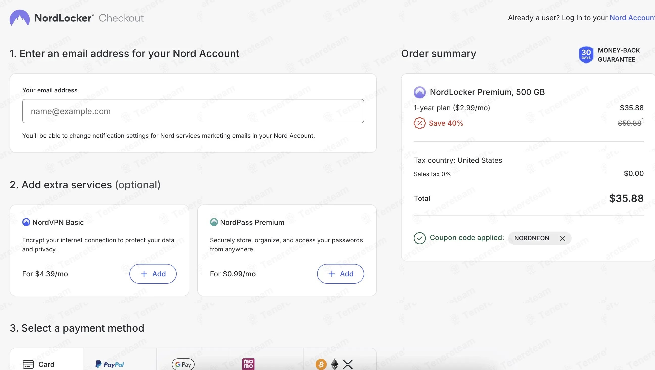
Task: Click the credit card icon
Action: coord(28,364)
